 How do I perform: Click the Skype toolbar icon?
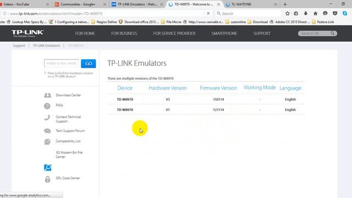(345, 13)
